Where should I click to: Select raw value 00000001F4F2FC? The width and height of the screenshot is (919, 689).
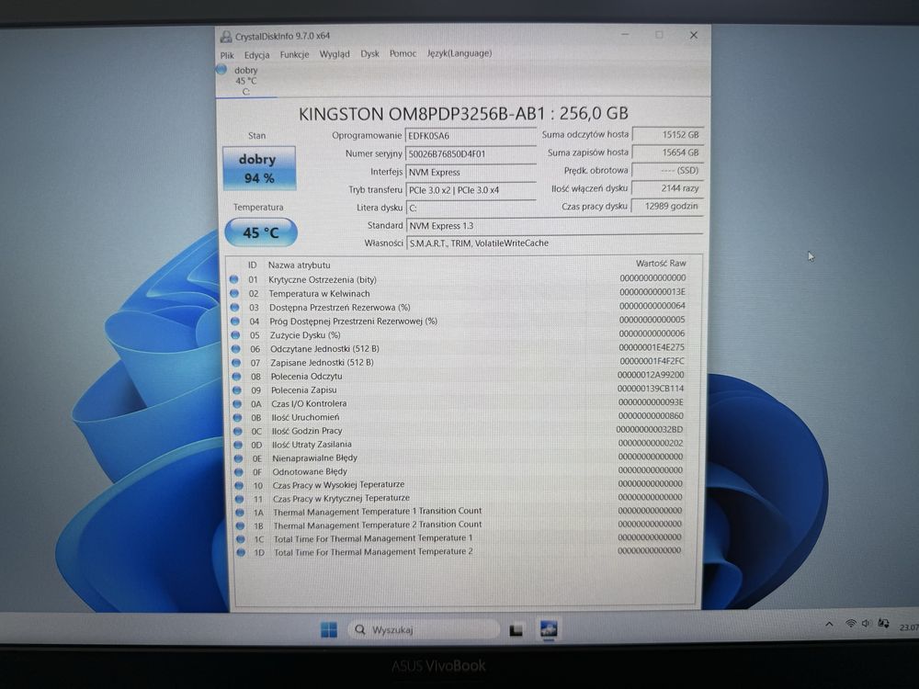coord(652,361)
